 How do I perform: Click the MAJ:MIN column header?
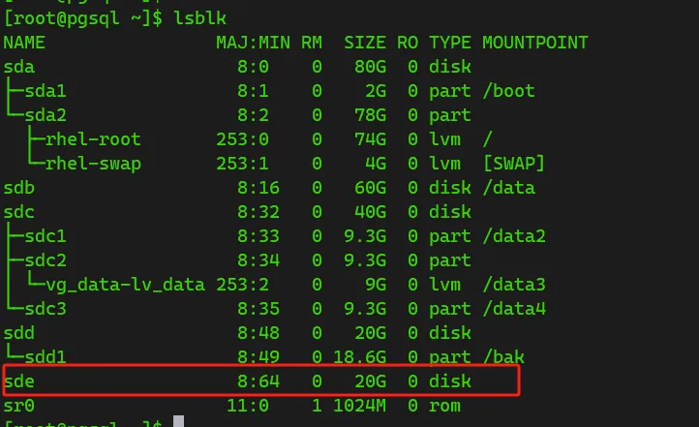coord(253,43)
